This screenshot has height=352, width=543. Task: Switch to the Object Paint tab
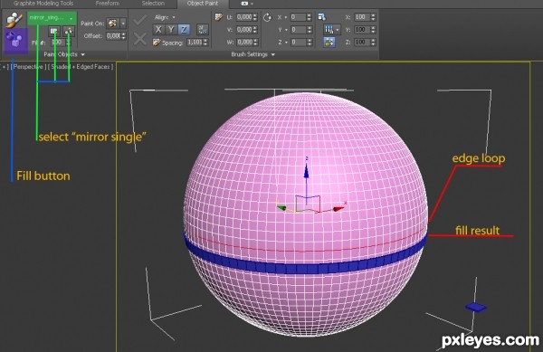tap(203, 4)
